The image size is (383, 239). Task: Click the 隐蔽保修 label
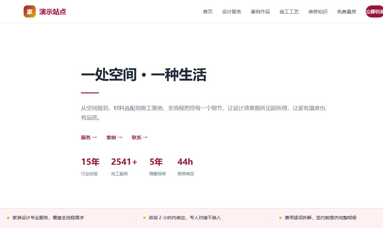point(158,174)
